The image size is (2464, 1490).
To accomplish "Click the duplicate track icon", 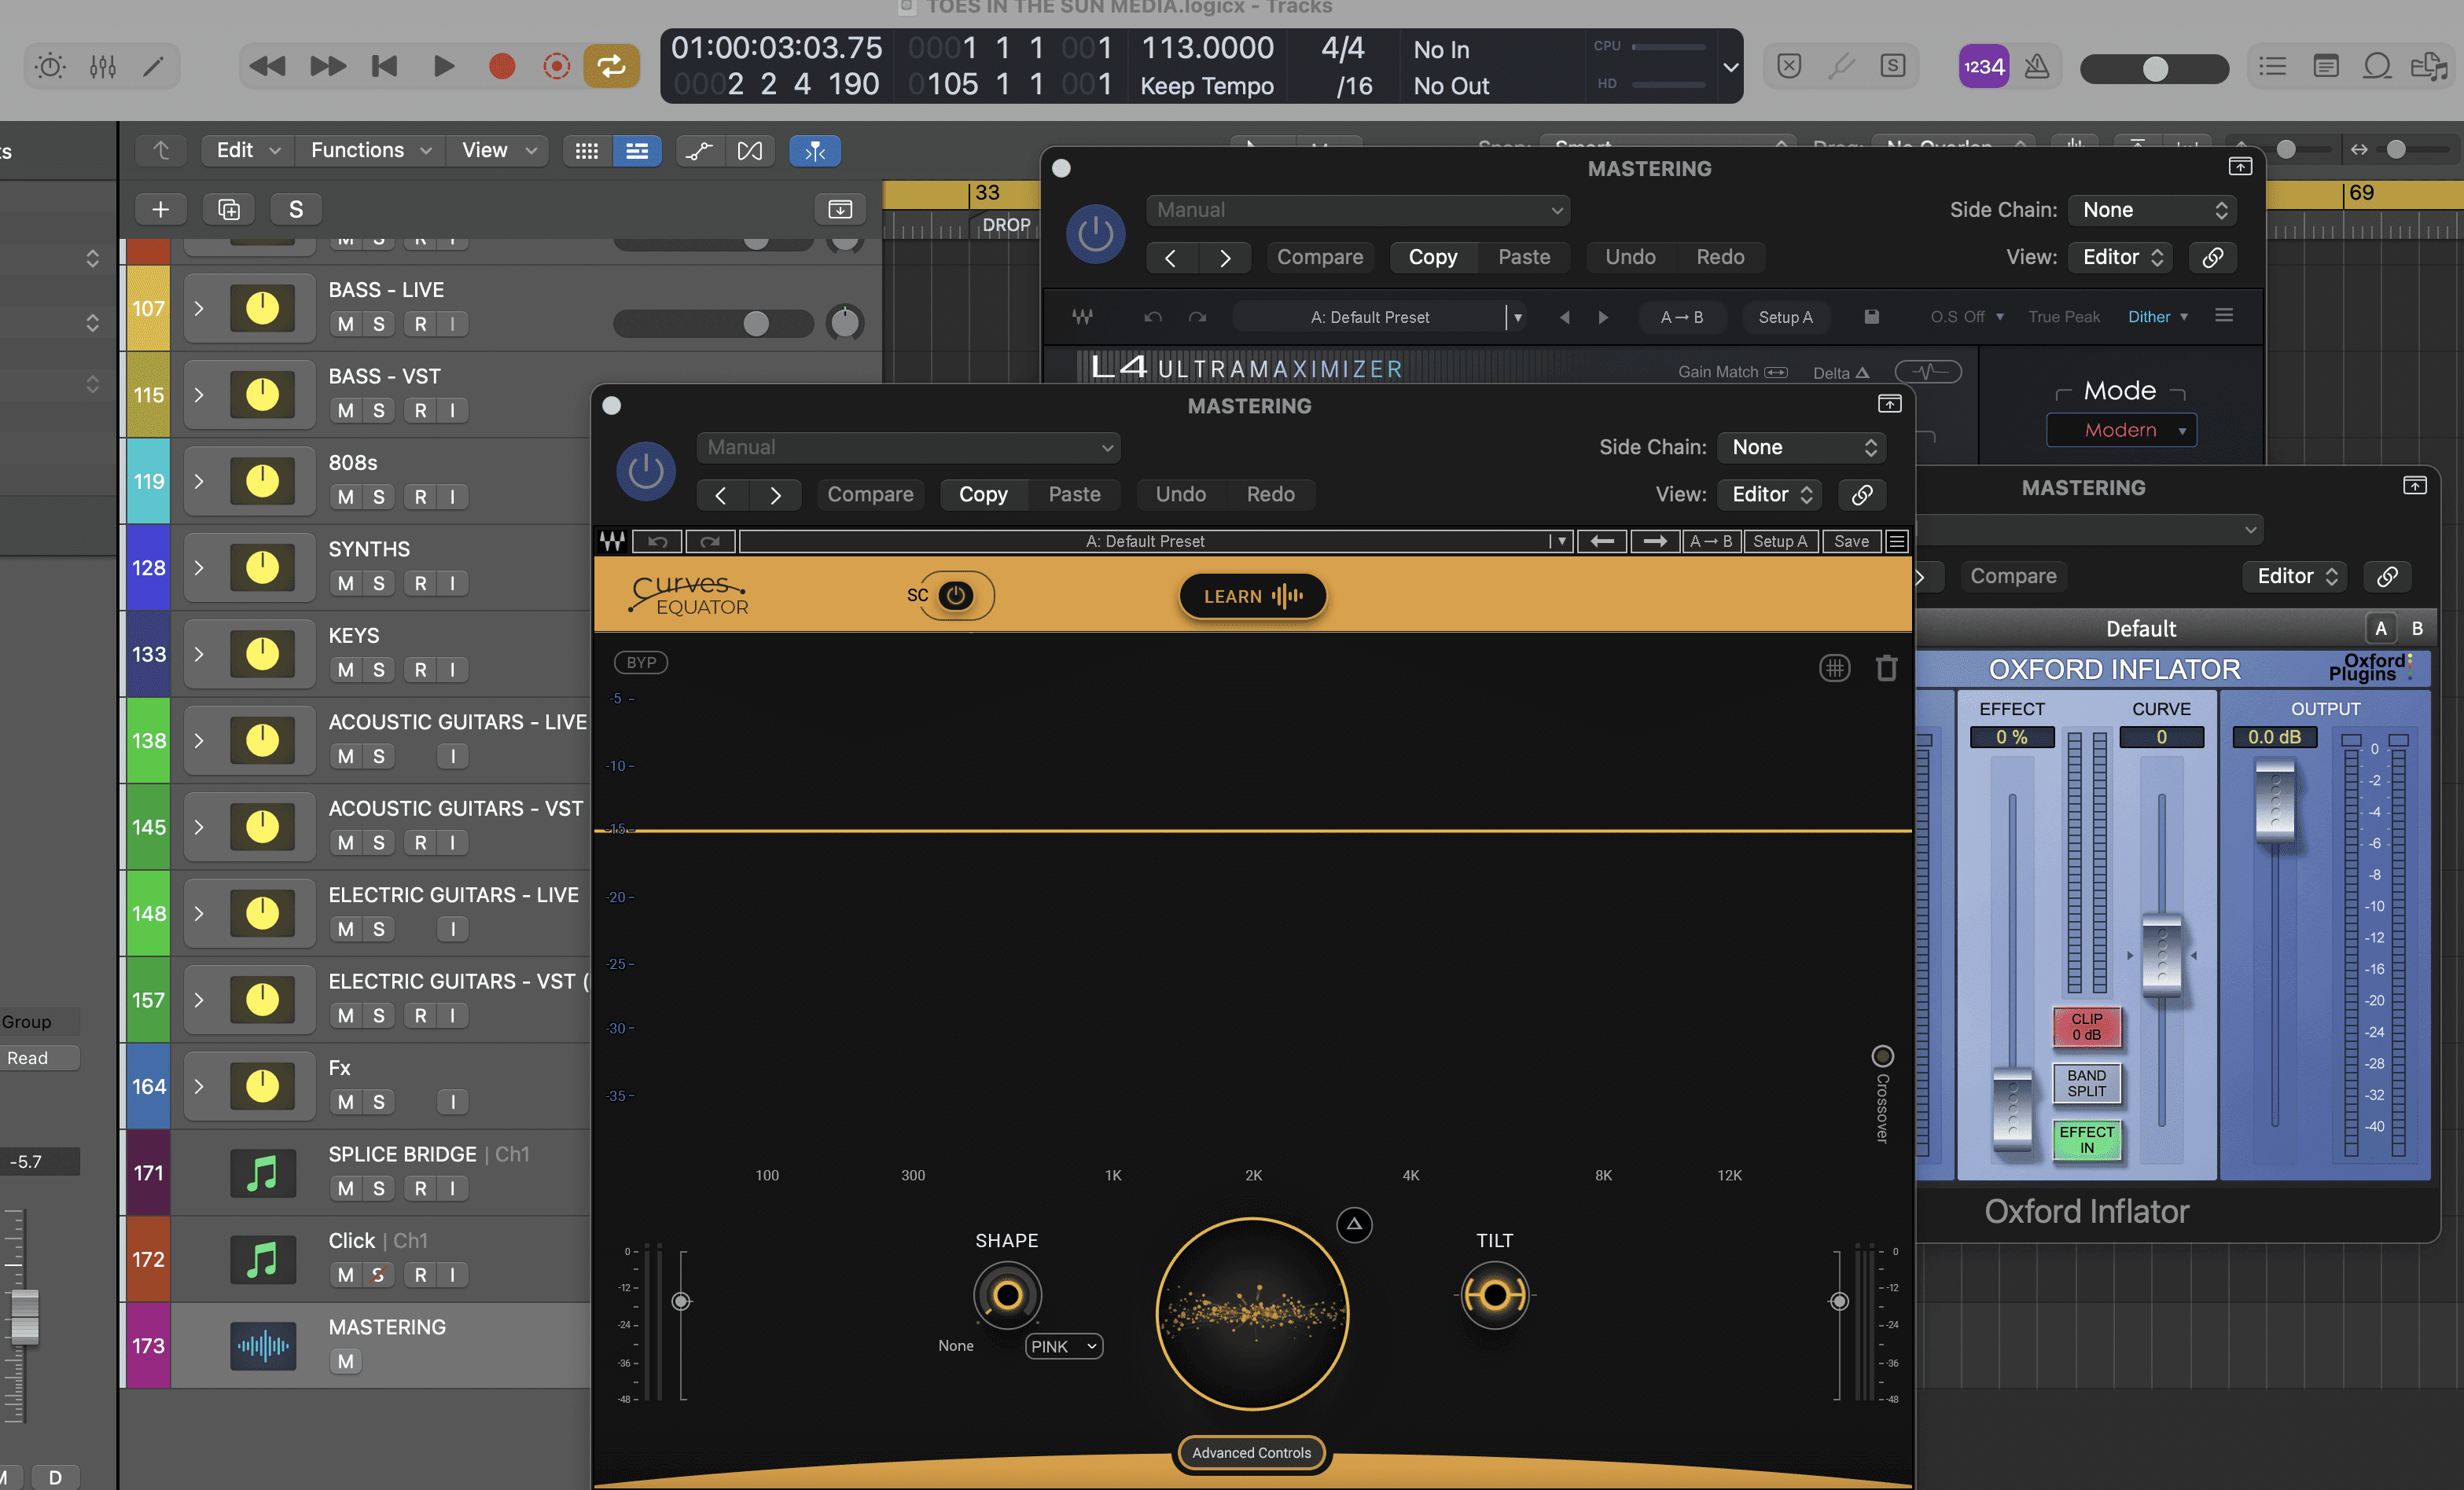I will 229,209.
